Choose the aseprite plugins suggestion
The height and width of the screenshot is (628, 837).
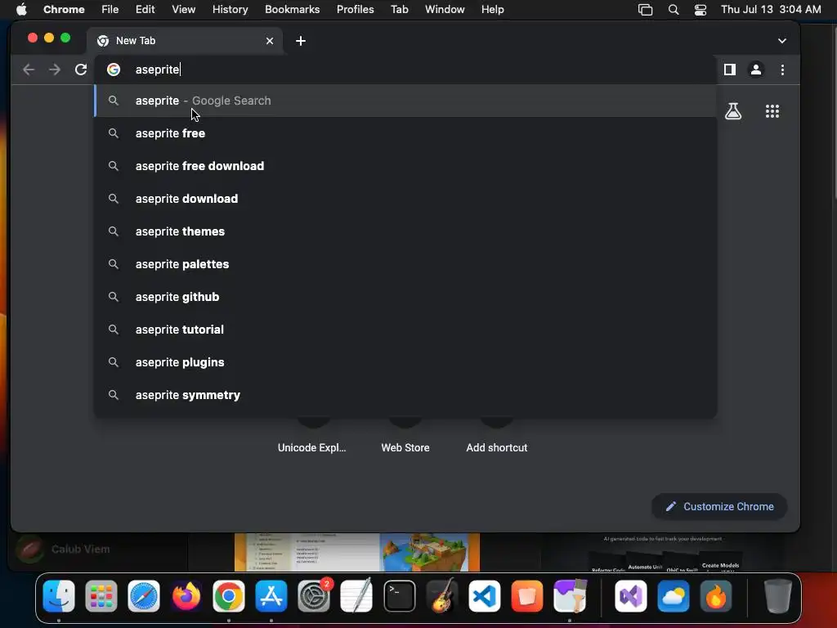[x=405, y=362]
